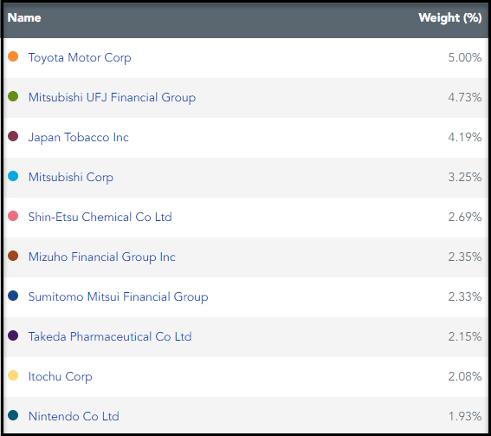Open the Japan Tobacco Inc link
The width and height of the screenshot is (491, 436).
point(78,138)
